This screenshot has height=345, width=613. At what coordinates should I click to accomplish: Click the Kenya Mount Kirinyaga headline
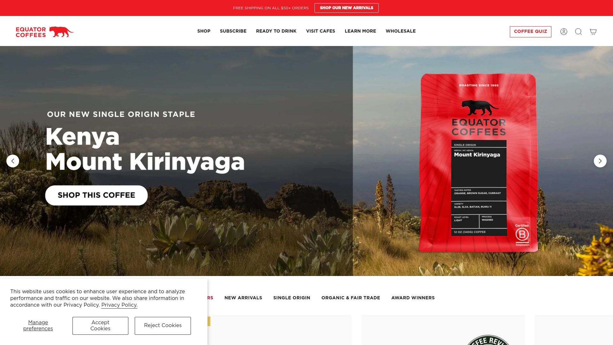[x=145, y=149]
